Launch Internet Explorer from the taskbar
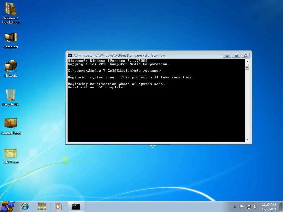This screenshot has width=283, height=212. (25, 206)
